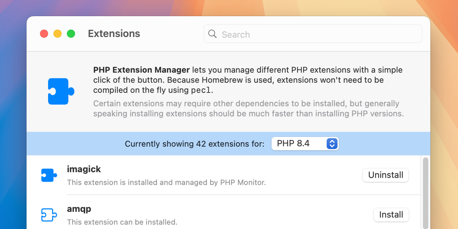This screenshot has width=458, height=229.
Task: Minimize the window using the yellow button
Action: tap(58, 34)
